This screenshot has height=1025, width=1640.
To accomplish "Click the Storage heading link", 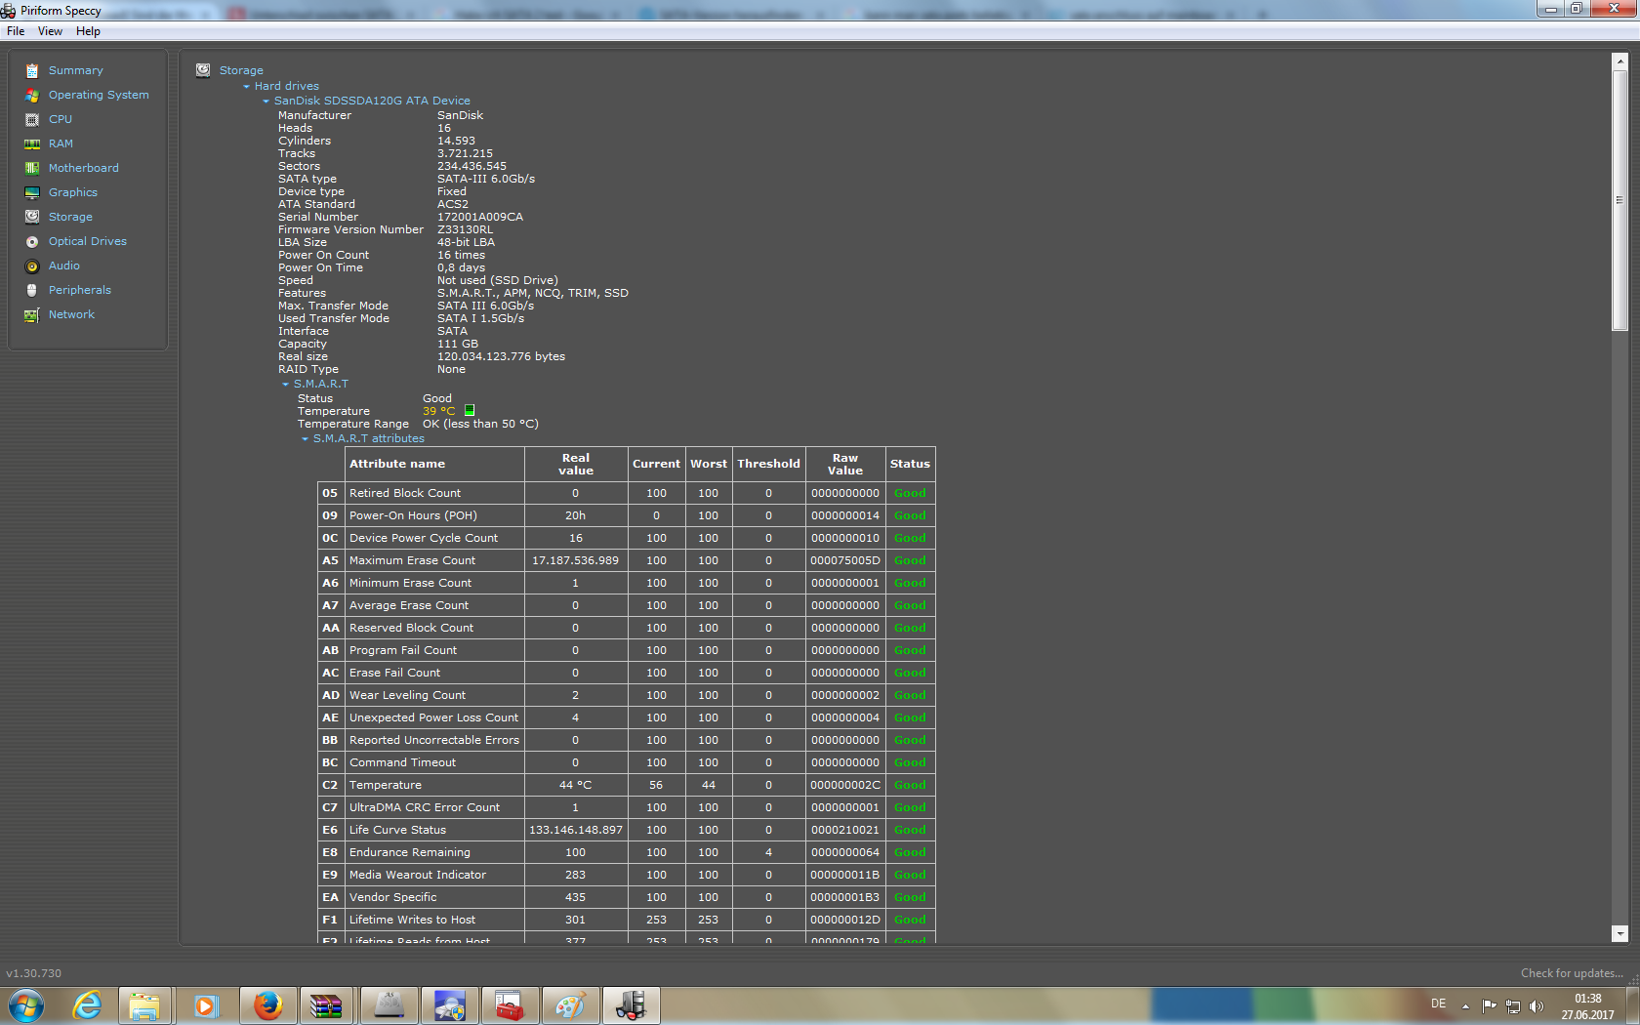I will click(241, 70).
